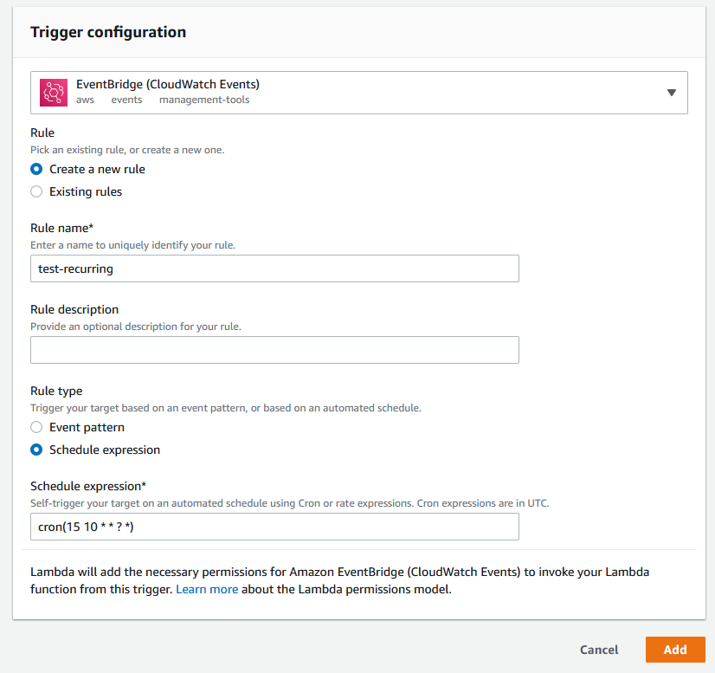Focus the Rule name field containing test-recurring

pyautogui.click(x=274, y=269)
